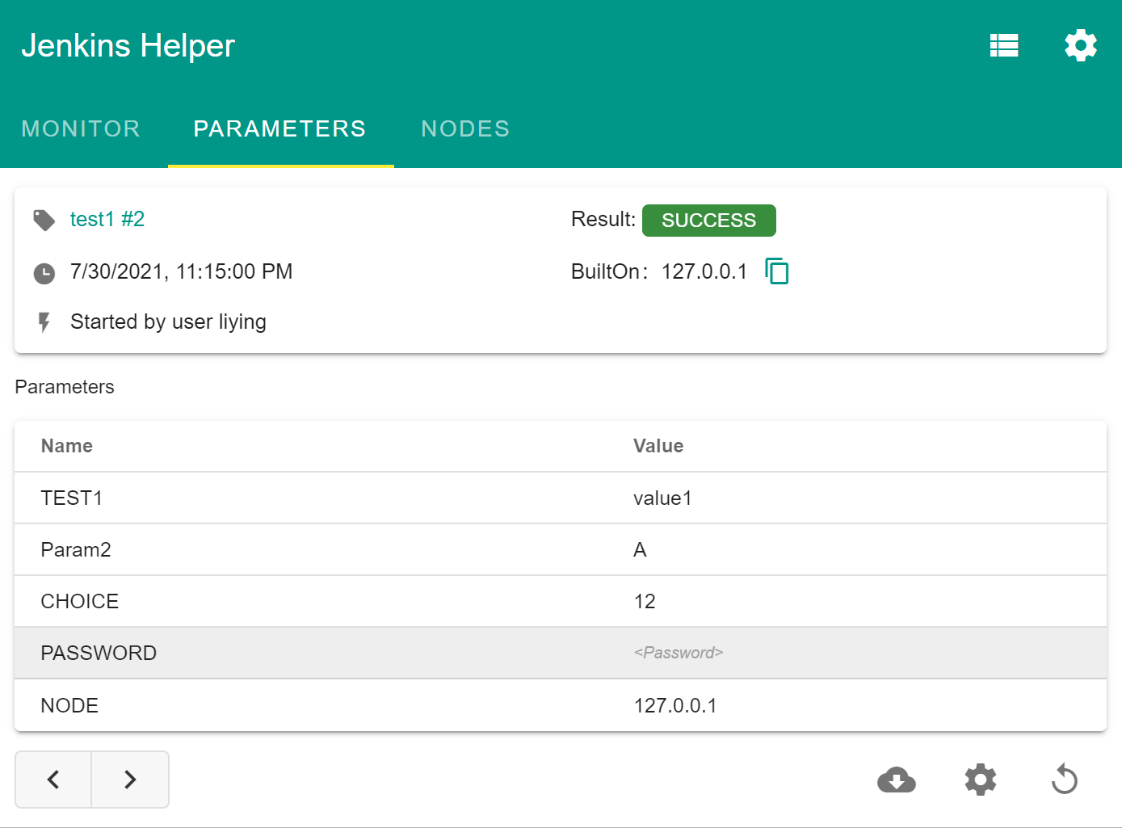
Task: Click the value 12 for CHOICE
Action: [645, 601]
